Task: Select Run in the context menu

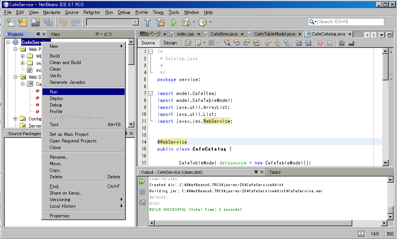Action: pos(84,92)
